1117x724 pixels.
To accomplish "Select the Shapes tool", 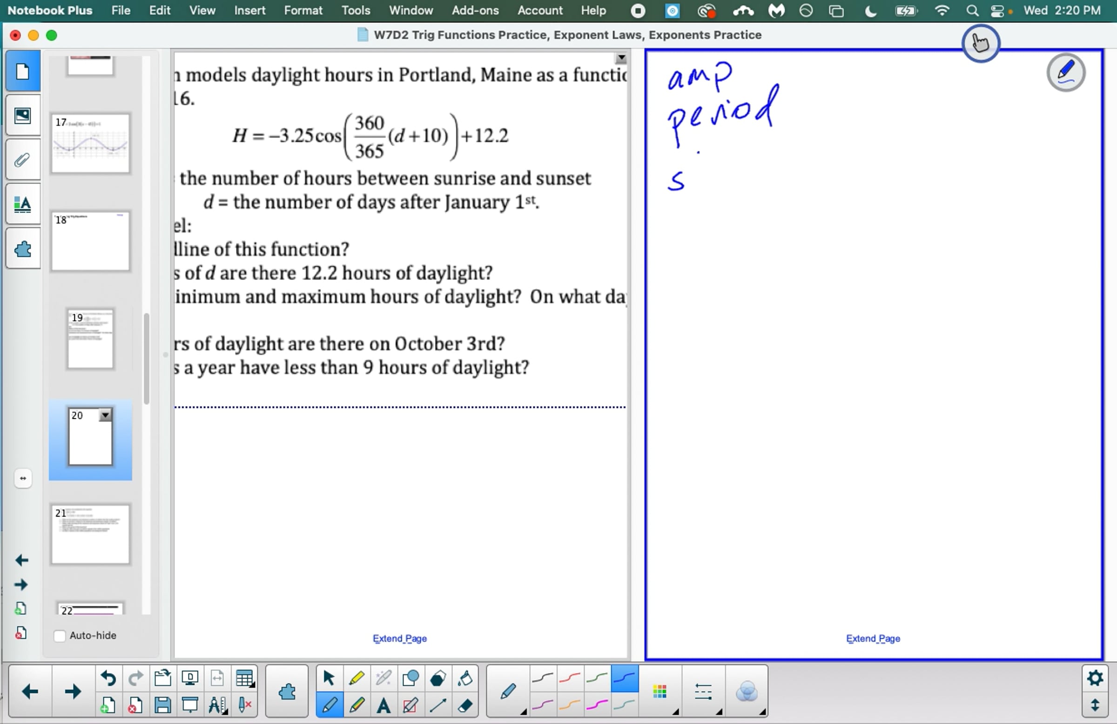I will tap(410, 678).
